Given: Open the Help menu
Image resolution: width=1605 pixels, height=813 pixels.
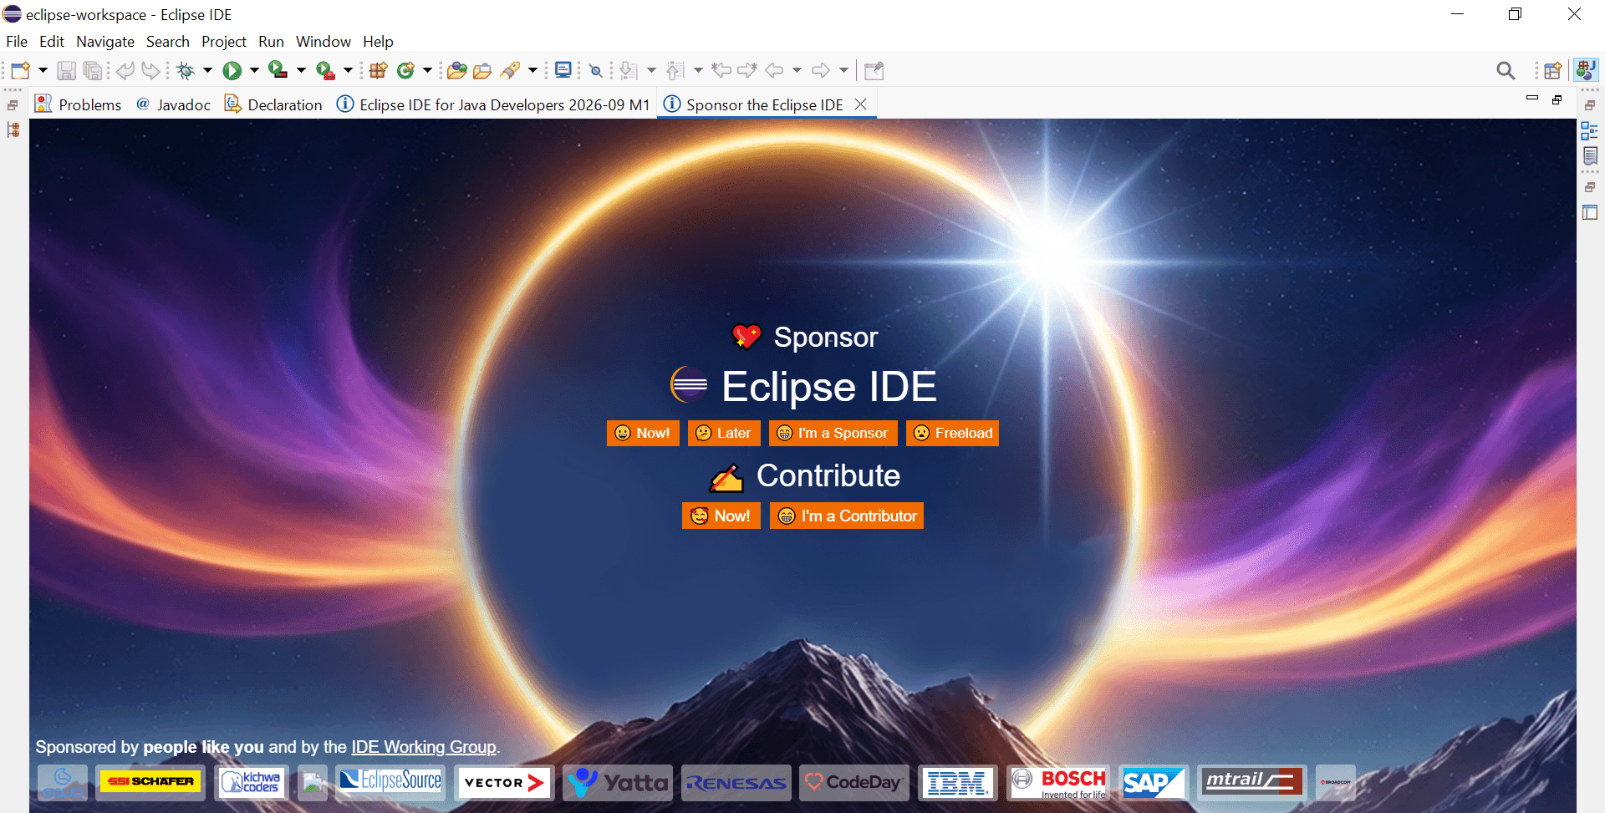Looking at the screenshot, I should click(x=378, y=42).
